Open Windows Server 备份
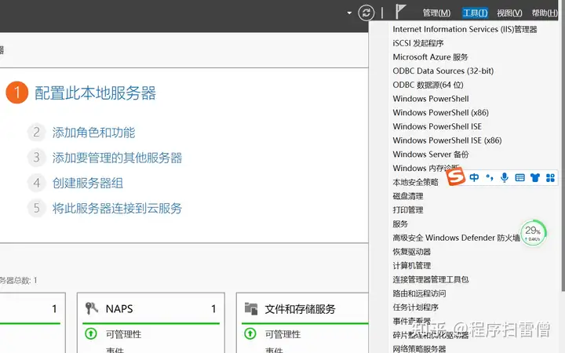The width and height of the screenshot is (565, 353). coord(431,155)
